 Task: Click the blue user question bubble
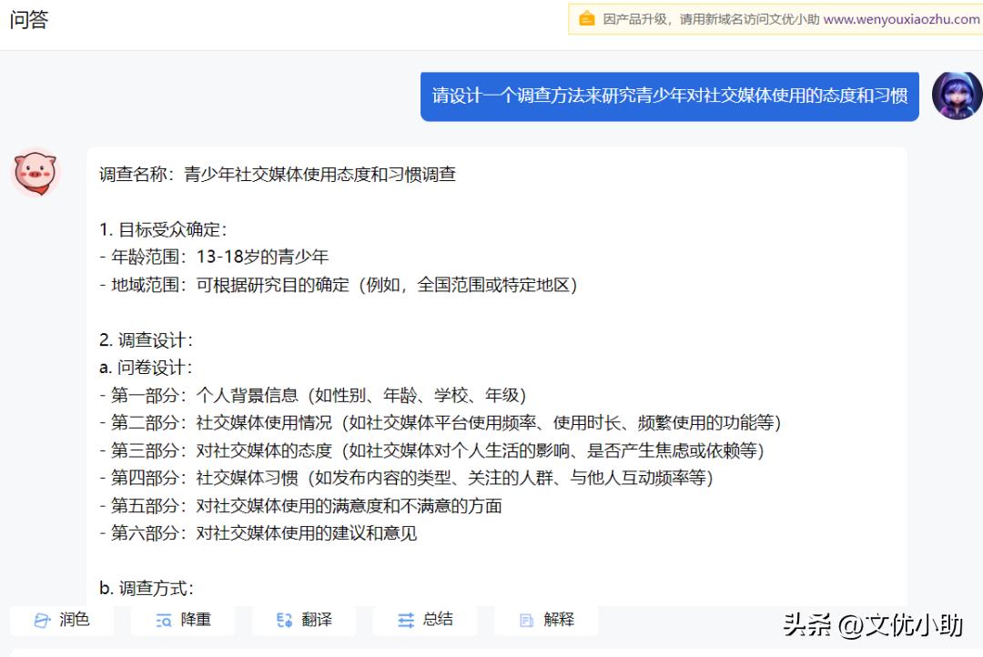point(669,96)
